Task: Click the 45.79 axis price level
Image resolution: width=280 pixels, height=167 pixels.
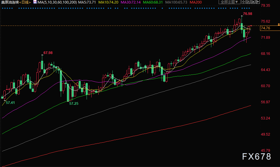Action: click(x=266, y=150)
